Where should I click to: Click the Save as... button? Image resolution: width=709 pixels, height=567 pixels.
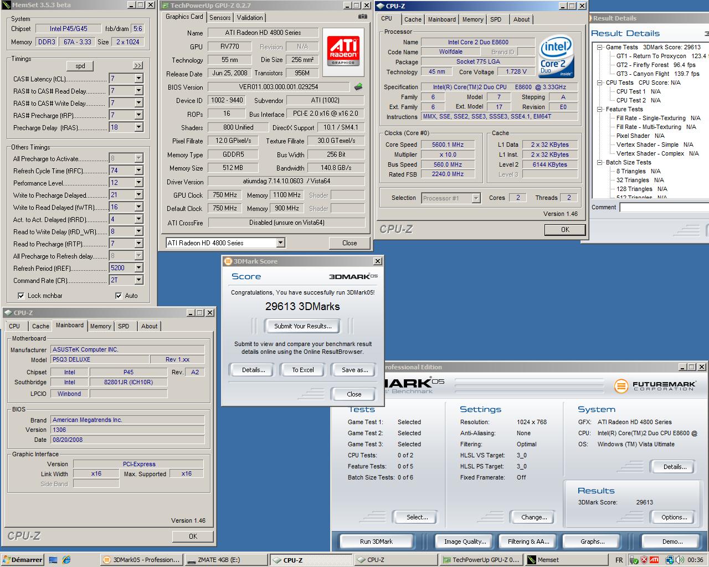pos(354,370)
